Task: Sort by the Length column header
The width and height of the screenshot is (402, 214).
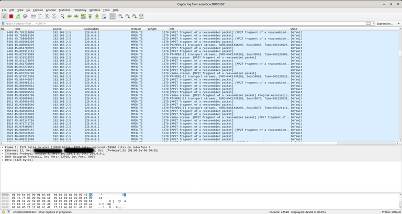Action: [158, 29]
